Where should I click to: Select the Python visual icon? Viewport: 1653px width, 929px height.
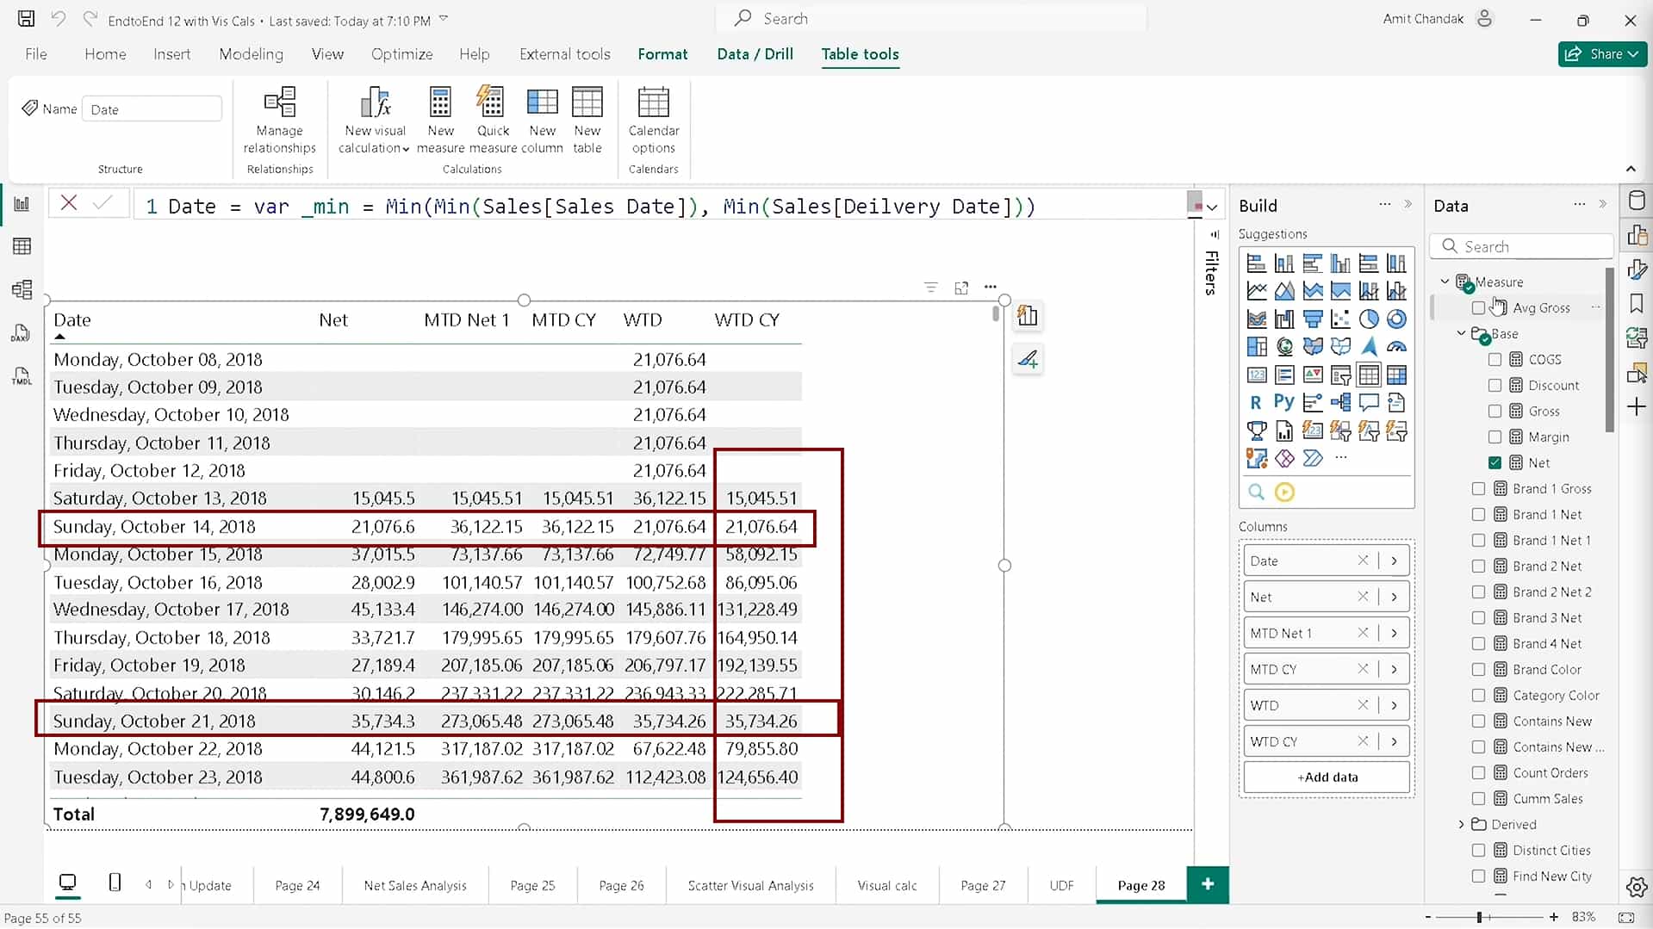[1284, 401]
